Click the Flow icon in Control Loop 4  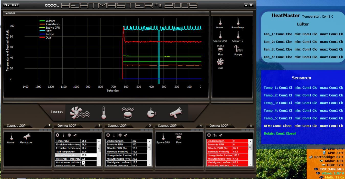click(179, 137)
